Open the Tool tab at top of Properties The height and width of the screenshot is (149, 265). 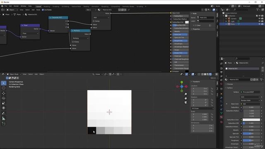click(x=222, y=63)
